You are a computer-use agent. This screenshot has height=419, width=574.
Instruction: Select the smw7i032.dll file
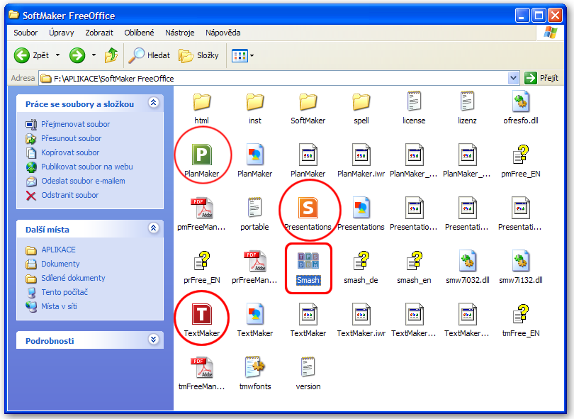pyautogui.click(x=468, y=267)
